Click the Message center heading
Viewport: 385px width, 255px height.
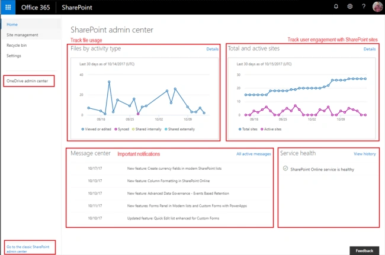pyautogui.click(x=91, y=153)
